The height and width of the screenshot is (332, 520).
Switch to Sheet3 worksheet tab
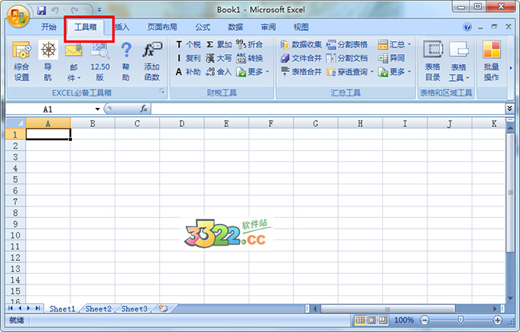coord(135,309)
